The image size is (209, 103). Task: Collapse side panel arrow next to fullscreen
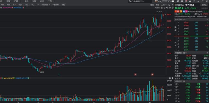[x=172, y=5]
